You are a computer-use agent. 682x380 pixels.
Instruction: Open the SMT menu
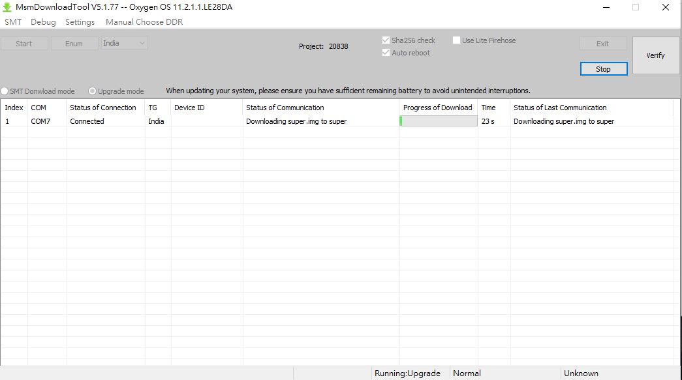(13, 22)
